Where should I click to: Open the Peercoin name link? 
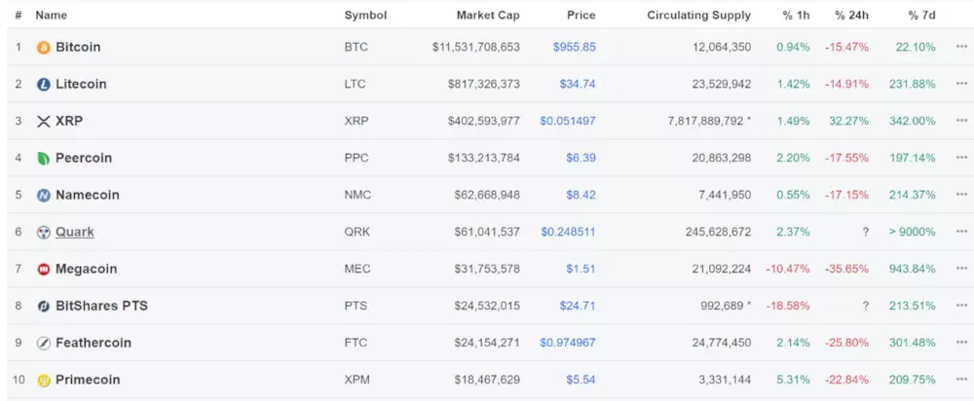click(84, 158)
